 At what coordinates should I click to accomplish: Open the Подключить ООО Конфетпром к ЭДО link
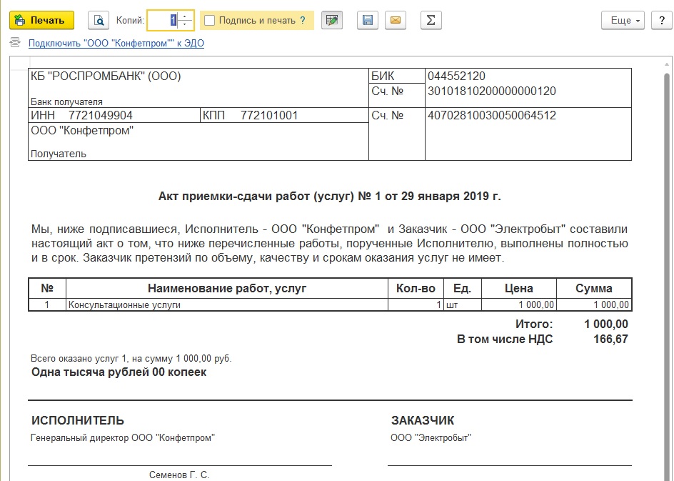click(116, 43)
